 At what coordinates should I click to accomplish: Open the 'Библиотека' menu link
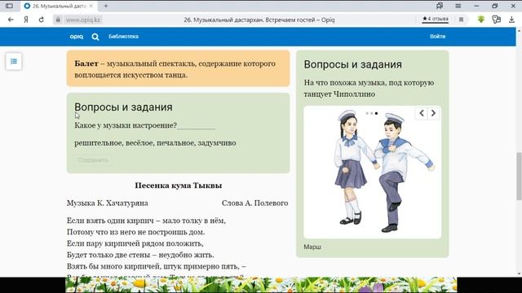[123, 37]
